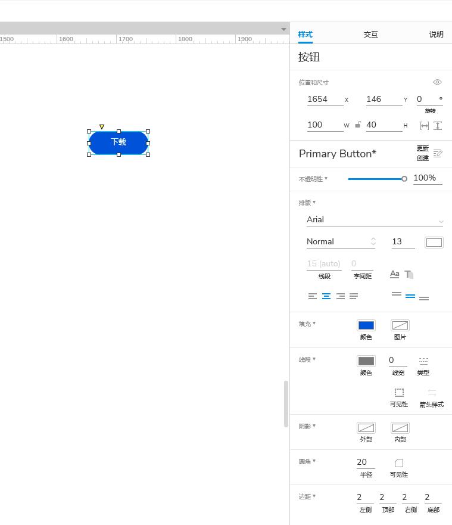Open the Arial font dropdown
The width and height of the screenshot is (452, 525).
[x=375, y=220]
